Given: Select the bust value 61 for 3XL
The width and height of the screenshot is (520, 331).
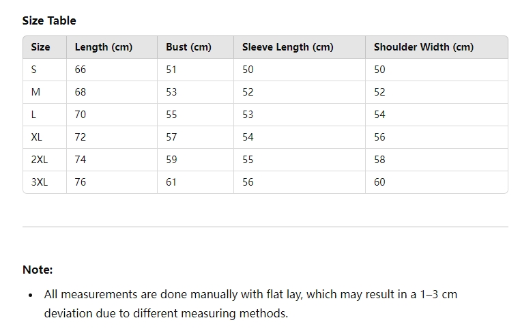Looking at the screenshot, I should 171,182.
